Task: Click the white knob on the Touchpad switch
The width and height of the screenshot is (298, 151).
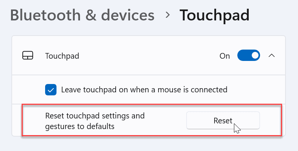Action: 255,55
